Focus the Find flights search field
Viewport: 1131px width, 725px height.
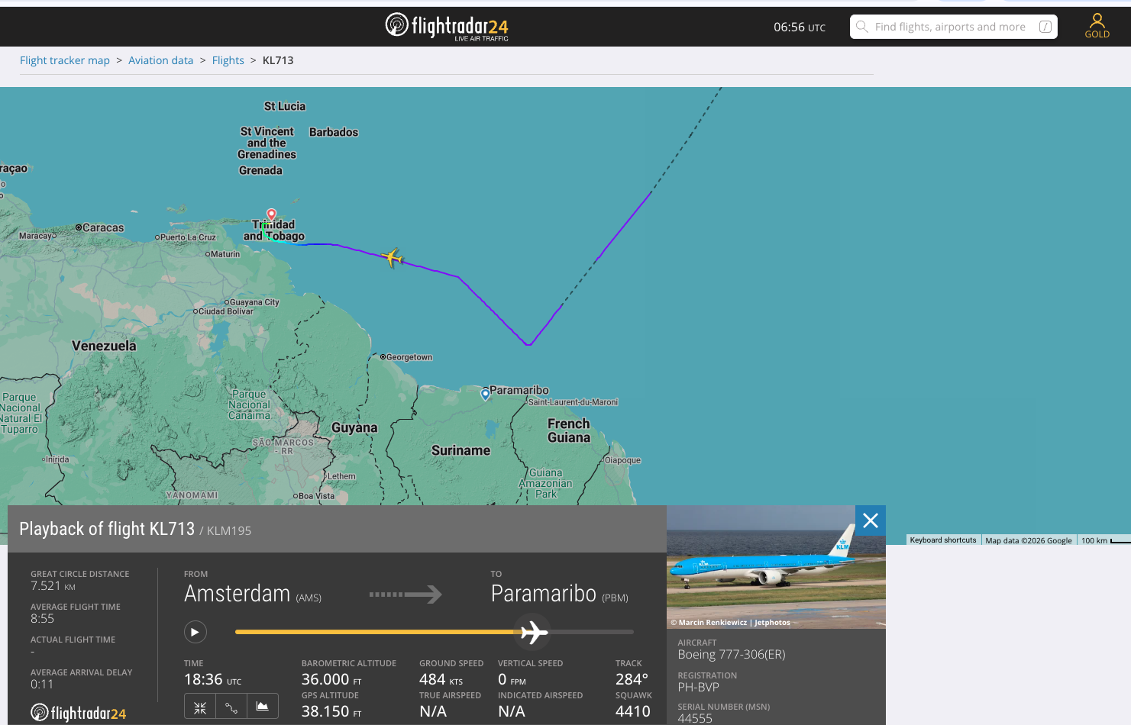(x=953, y=27)
